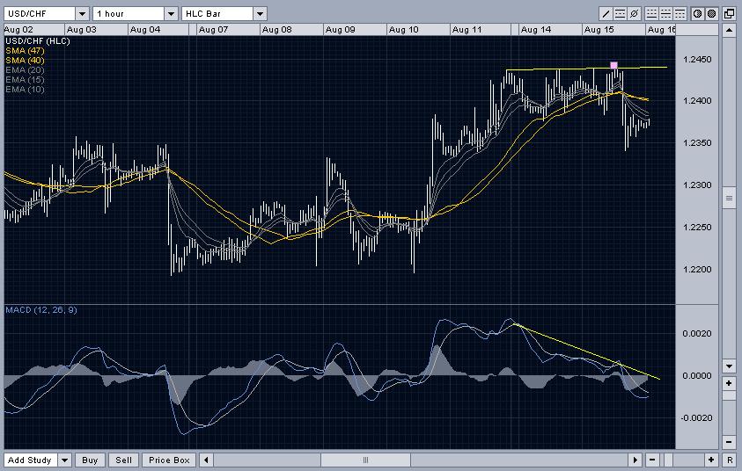The height and width of the screenshot is (471, 742).
Task: Click the horizontal scrollbar thumb
Action: click(365, 460)
